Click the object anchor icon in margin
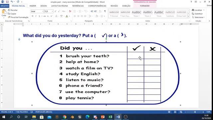The image size is (213, 120). click(x=19, y=39)
